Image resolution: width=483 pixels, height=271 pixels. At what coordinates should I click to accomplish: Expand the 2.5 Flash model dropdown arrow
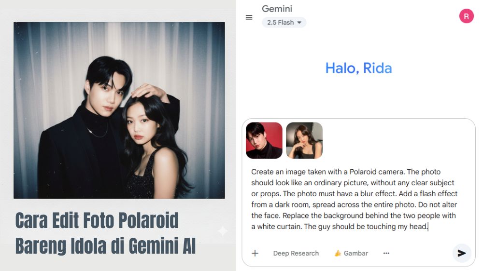coord(299,23)
